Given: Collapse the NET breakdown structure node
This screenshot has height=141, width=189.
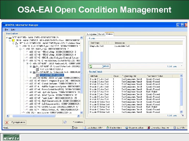Looking at the screenshot, I should pyautogui.click(x=13, y=43).
